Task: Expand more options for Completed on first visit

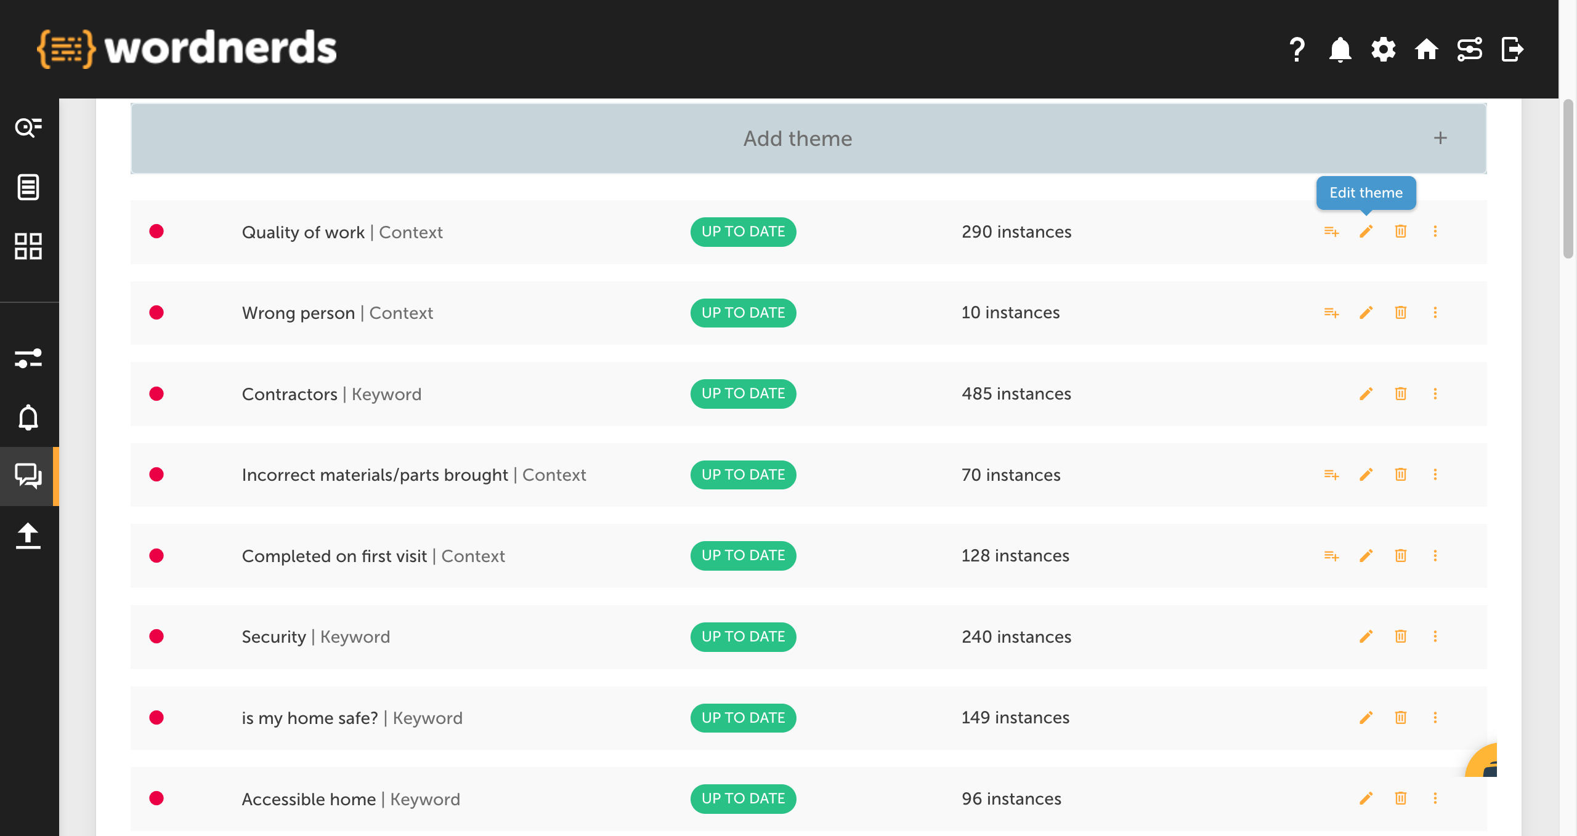Action: 1435,556
